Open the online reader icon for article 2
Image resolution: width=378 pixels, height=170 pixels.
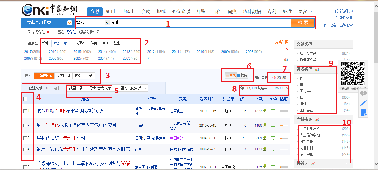pos(273,125)
